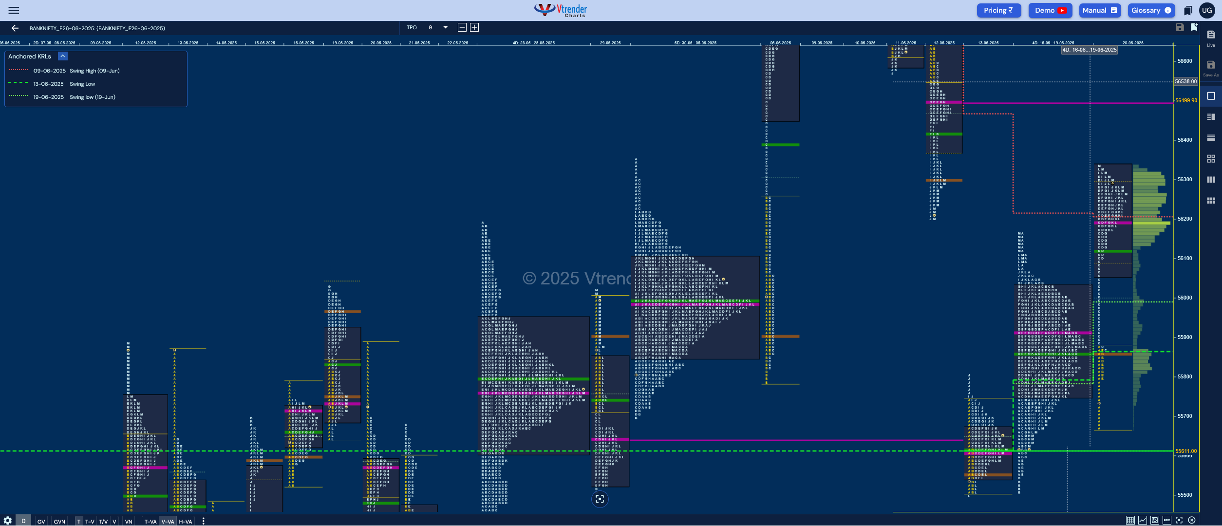Choose the four-square grid layout icon
The height and width of the screenshot is (526, 1222).
pyautogui.click(x=1211, y=159)
